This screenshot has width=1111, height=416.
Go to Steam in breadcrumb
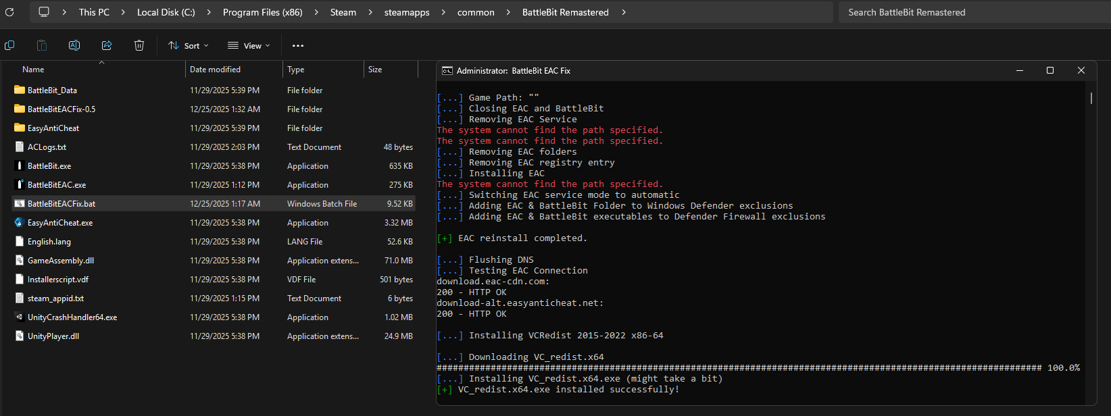point(343,12)
